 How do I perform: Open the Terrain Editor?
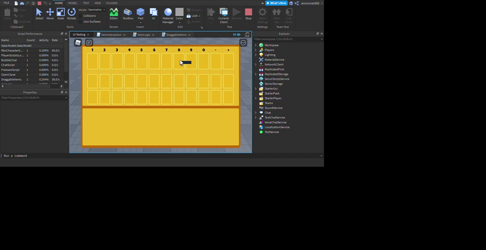[x=114, y=14]
